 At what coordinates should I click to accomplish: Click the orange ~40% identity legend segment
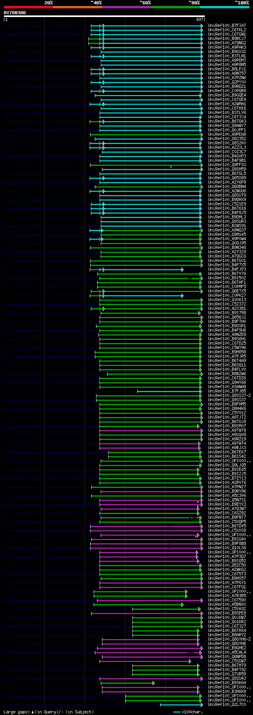[x=77, y=7]
